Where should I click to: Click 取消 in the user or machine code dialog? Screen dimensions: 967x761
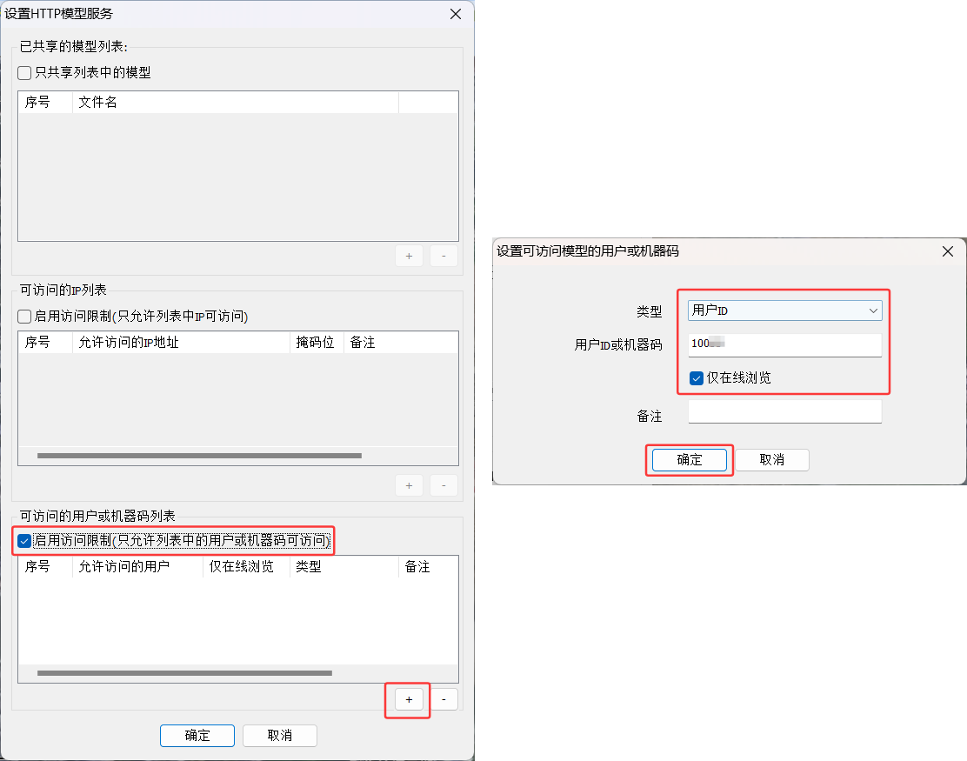pos(772,459)
